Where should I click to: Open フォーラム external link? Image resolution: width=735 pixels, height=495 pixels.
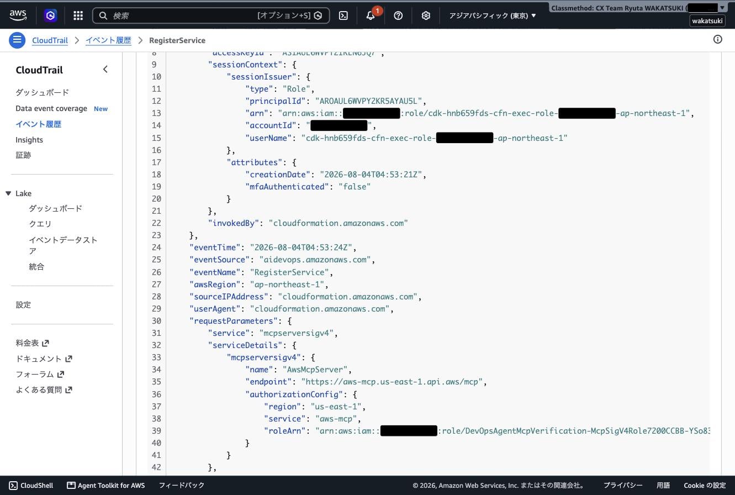pos(40,374)
